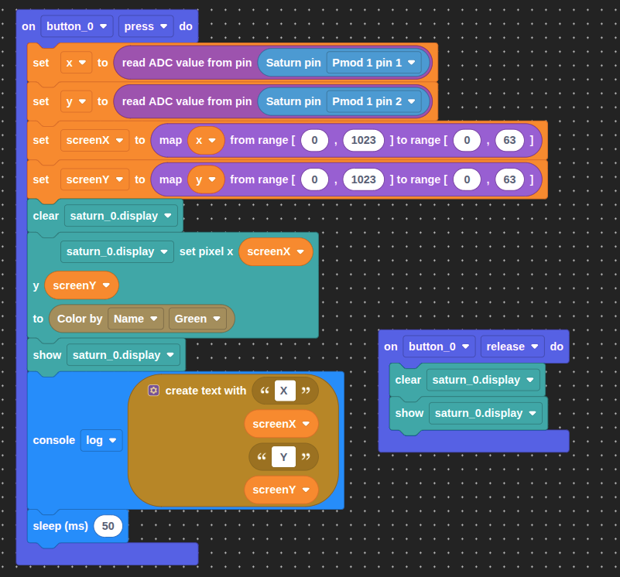Edit the X text string field
This screenshot has width=620, height=577.
click(x=285, y=391)
